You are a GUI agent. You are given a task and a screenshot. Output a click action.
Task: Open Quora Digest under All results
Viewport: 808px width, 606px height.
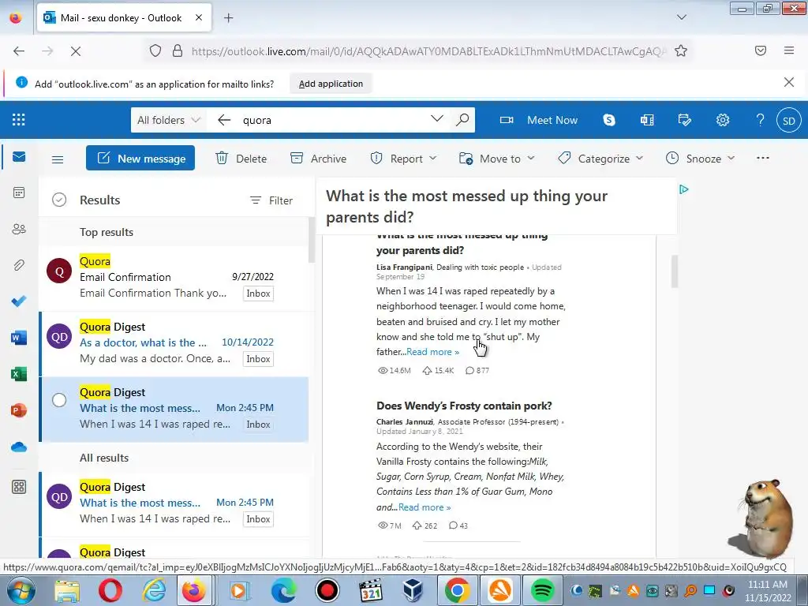click(x=176, y=504)
